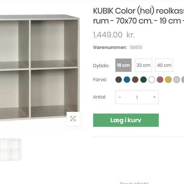Choose light grey color swatch
184x184 pixels.
coord(177,80)
